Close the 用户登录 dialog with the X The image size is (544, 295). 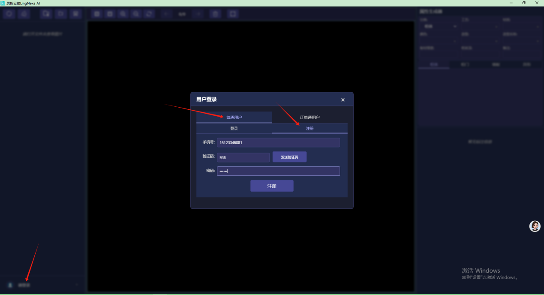[343, 100]
